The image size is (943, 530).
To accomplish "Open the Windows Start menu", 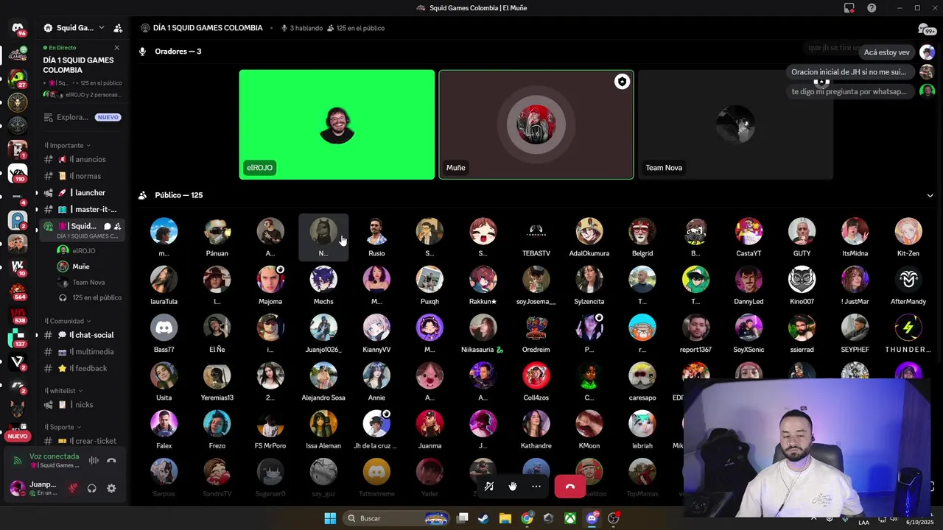I will 330,518.
